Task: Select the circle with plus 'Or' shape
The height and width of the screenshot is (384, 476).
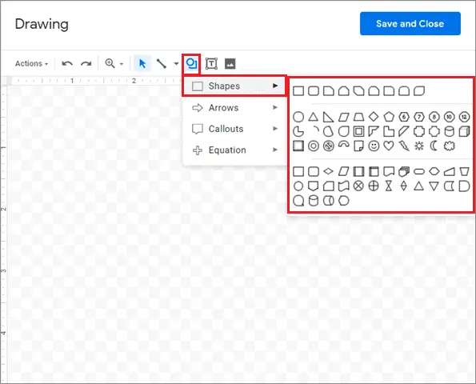Action: [x=374, y=186]
